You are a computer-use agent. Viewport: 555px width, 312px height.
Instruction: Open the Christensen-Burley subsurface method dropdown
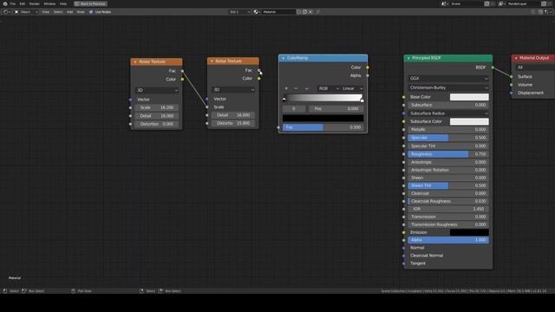pos(448,88)
